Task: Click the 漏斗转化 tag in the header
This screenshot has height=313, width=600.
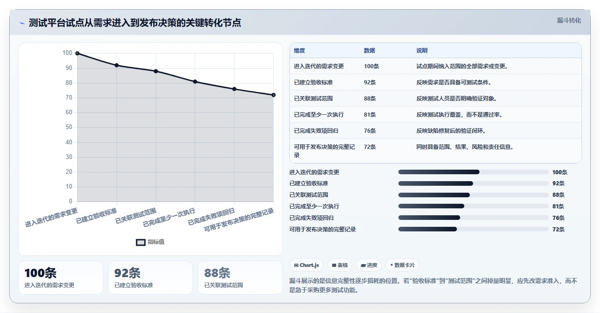Action: click(x=569, y=20)
